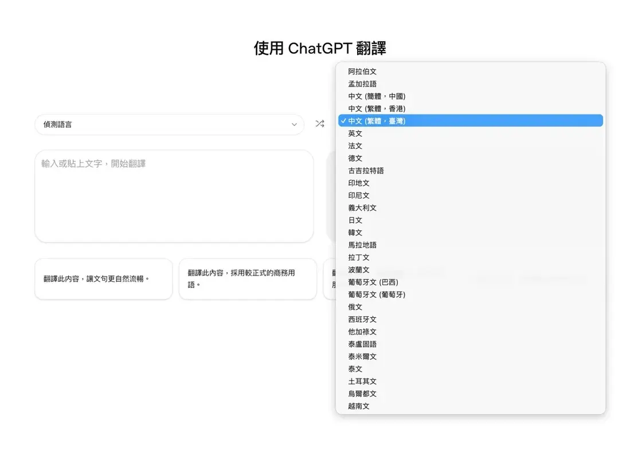
Task: Select 阿拉伯文 in the language list
Action: [x=471, y=72]
